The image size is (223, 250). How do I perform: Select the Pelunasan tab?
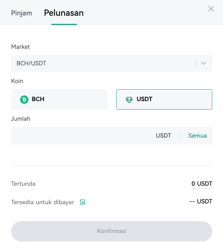(64, 13)
